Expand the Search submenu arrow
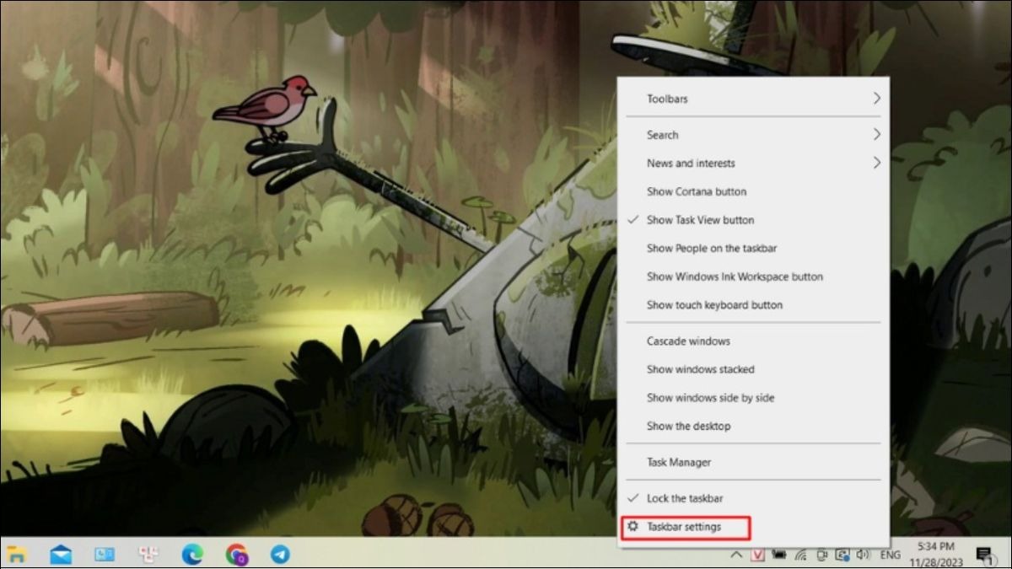 click(x=877, y=135)
